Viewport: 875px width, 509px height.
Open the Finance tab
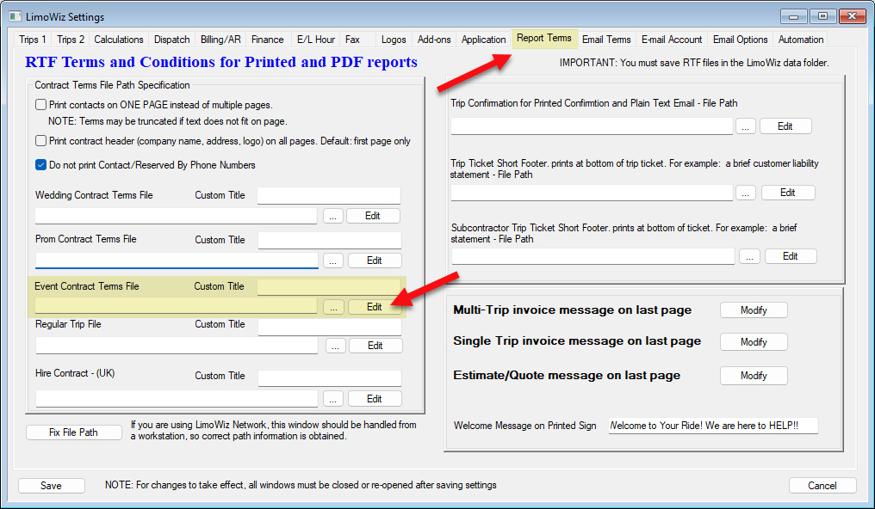pyautogui.click(x=267, y=40)
